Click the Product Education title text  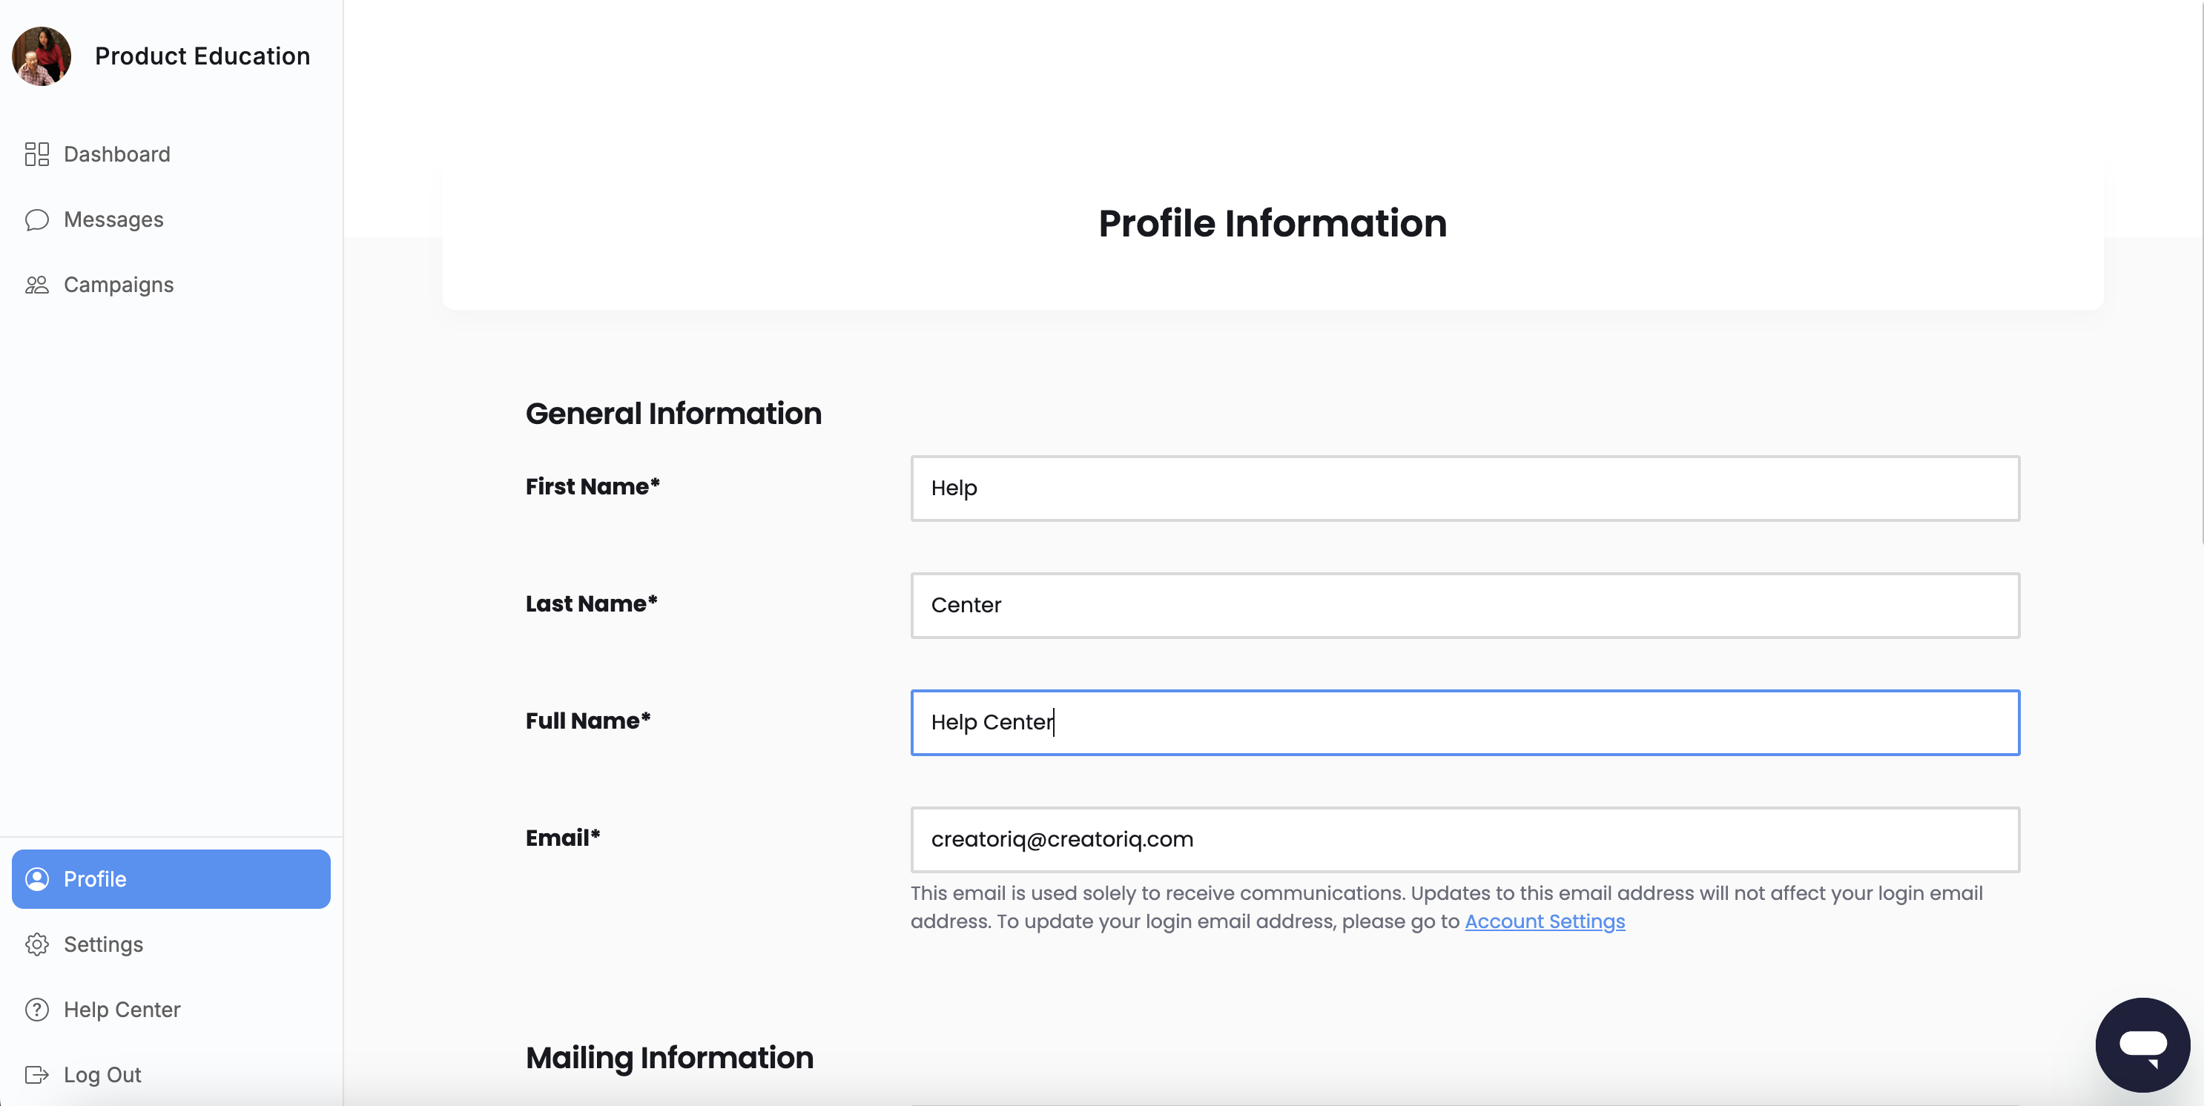click(x=202, y=56)
